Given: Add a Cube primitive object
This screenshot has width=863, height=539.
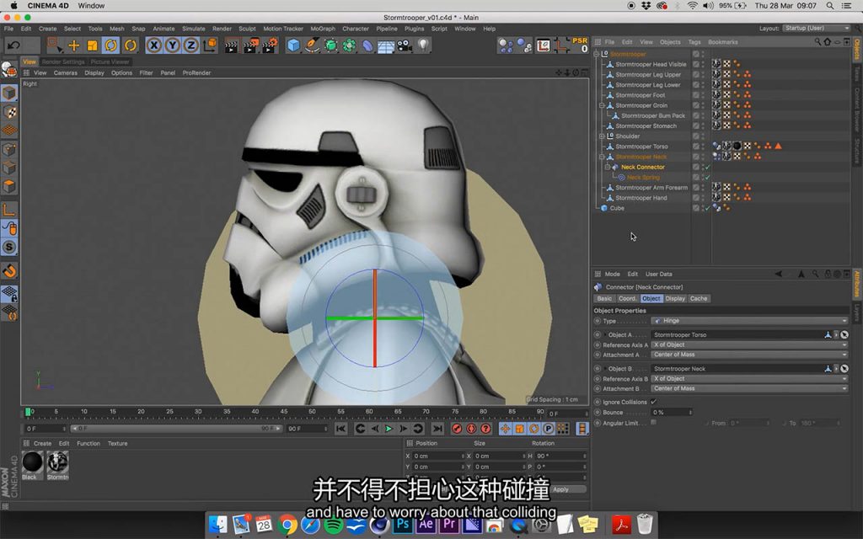Looking at the screenshot, I should 293,45.
